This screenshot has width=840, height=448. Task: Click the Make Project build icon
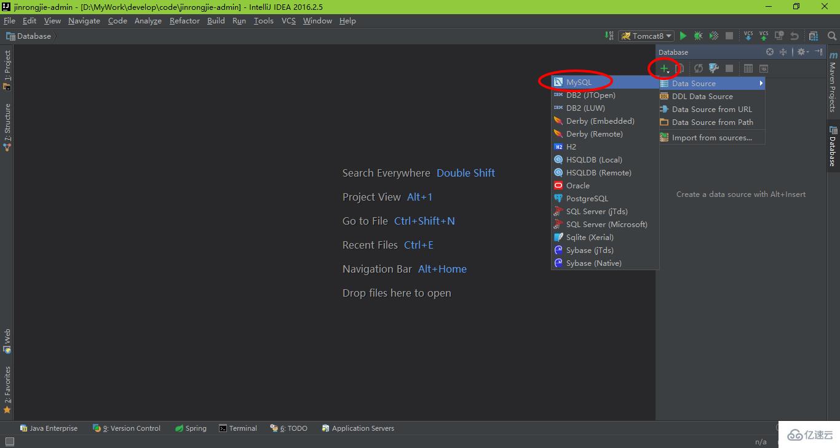click(x=609, y=36)
